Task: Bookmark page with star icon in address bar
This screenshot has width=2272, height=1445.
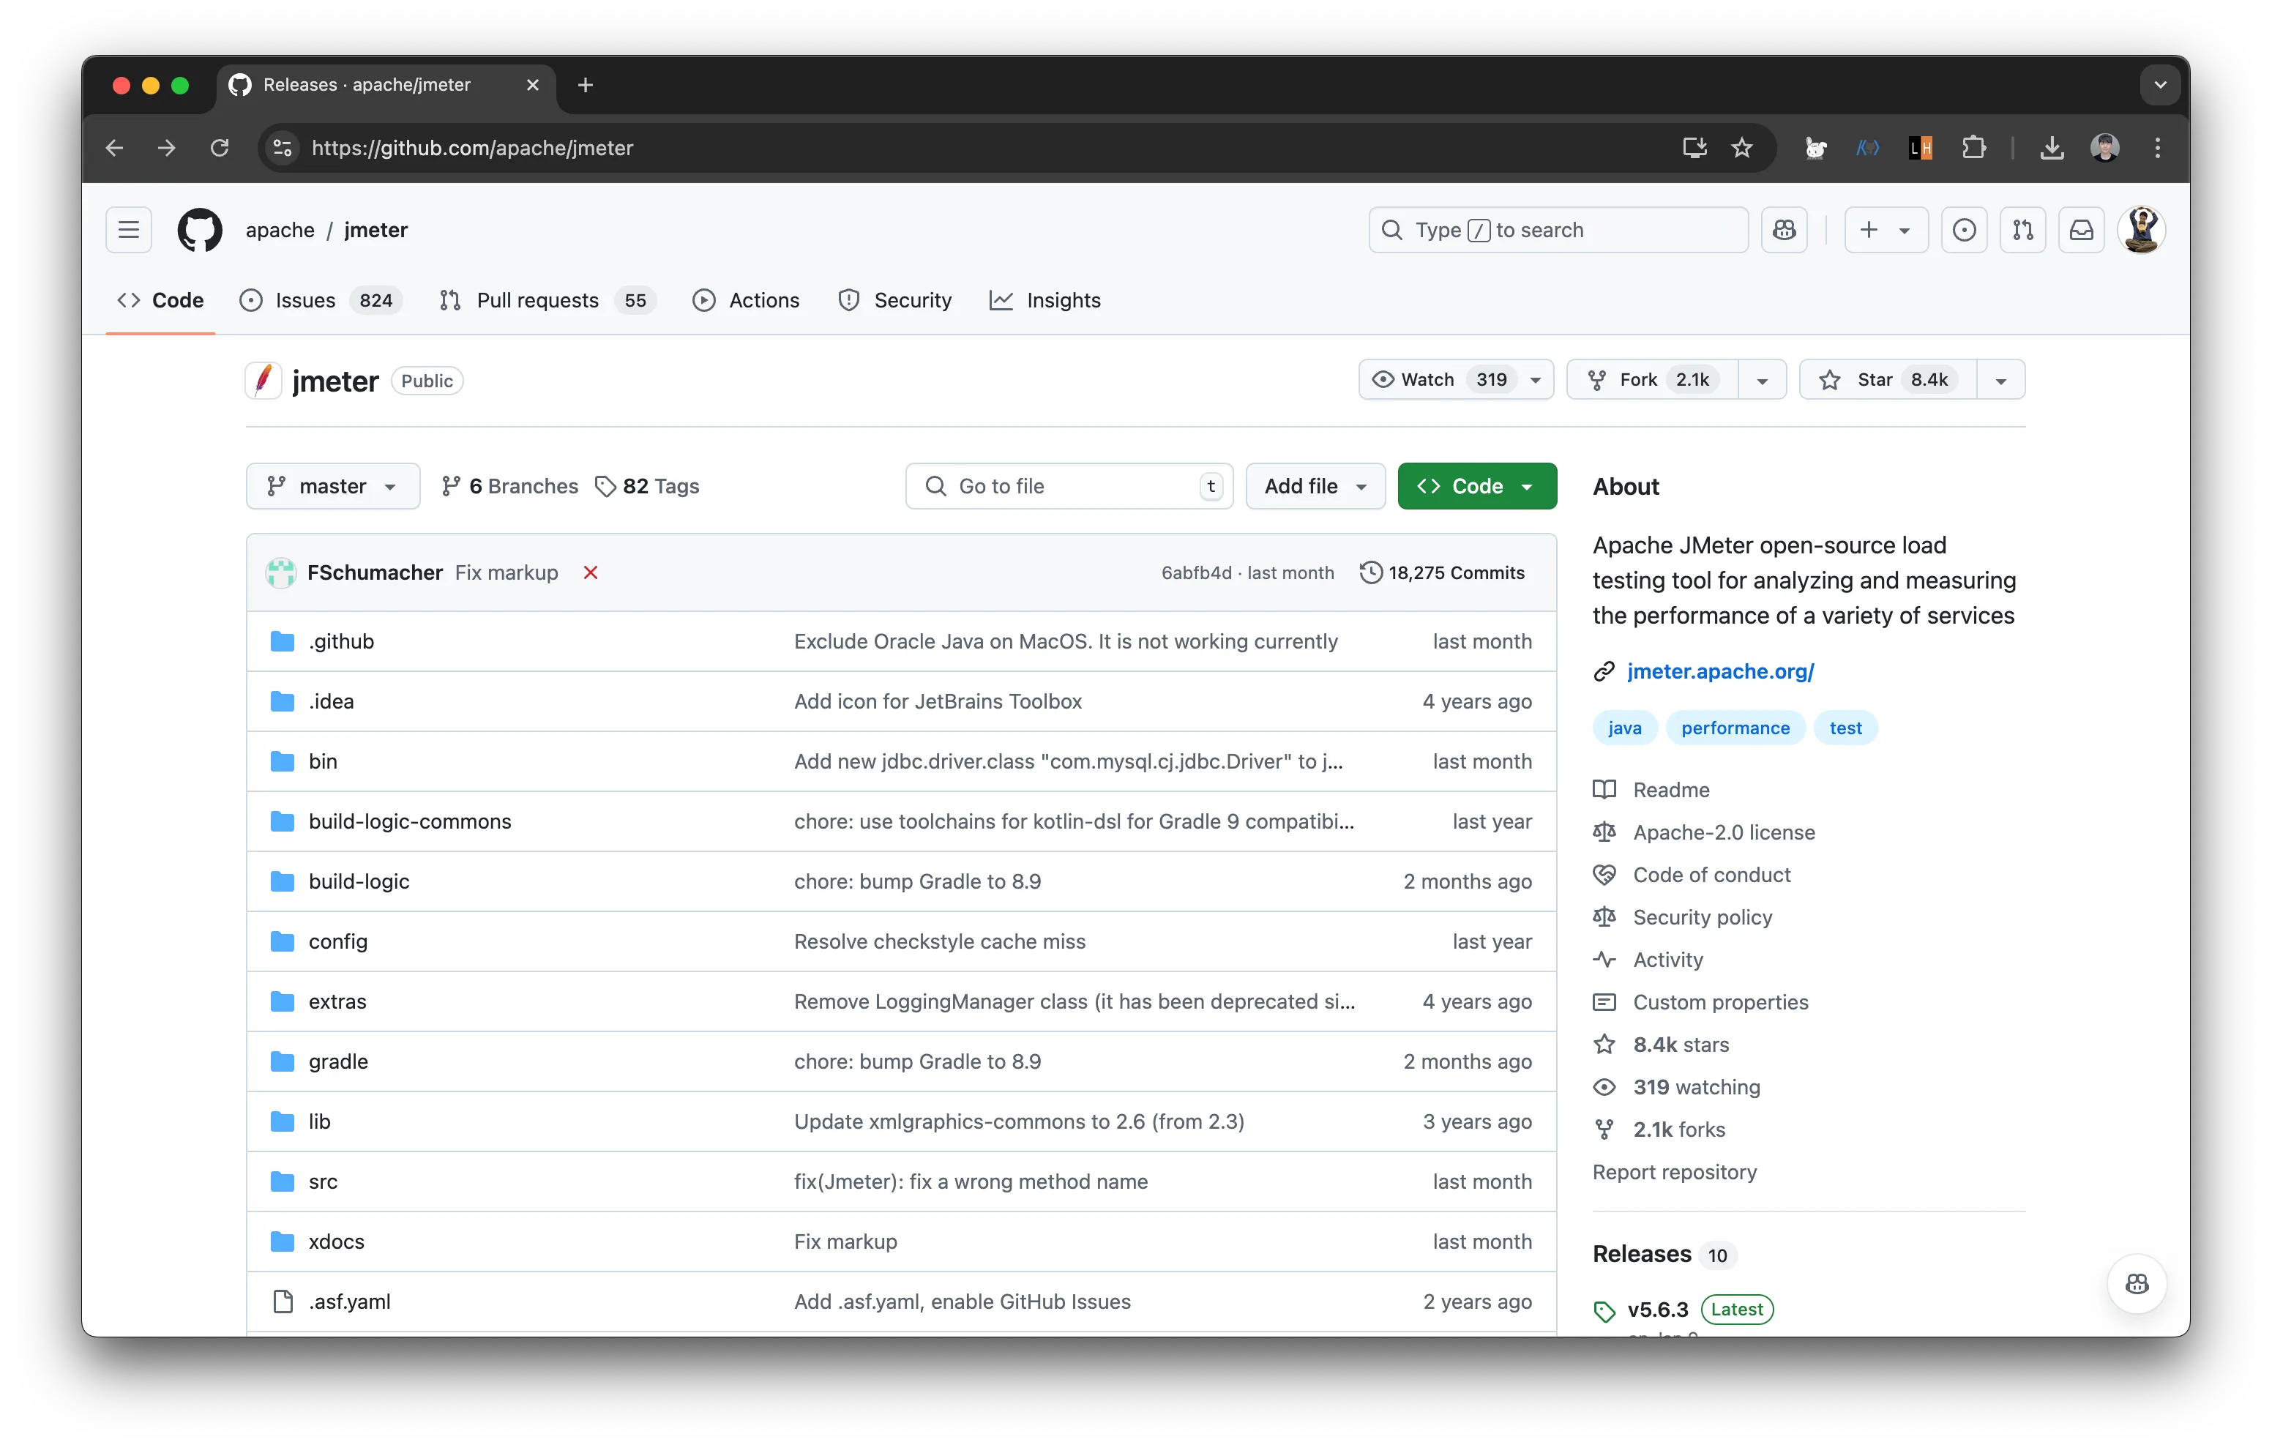Action: [1742, 147]
